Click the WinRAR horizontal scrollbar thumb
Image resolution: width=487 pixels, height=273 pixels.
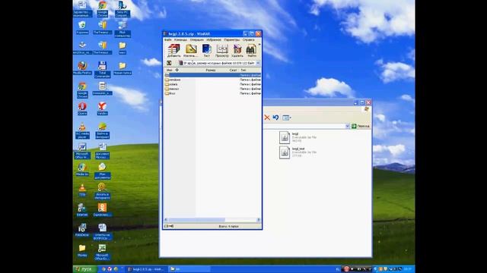click(196, 220)
